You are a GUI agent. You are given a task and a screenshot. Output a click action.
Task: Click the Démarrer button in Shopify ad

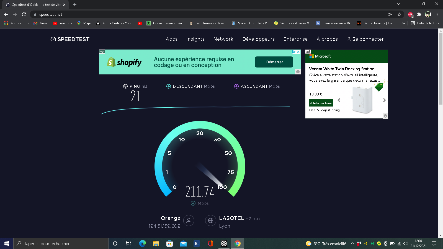[274, 62]
